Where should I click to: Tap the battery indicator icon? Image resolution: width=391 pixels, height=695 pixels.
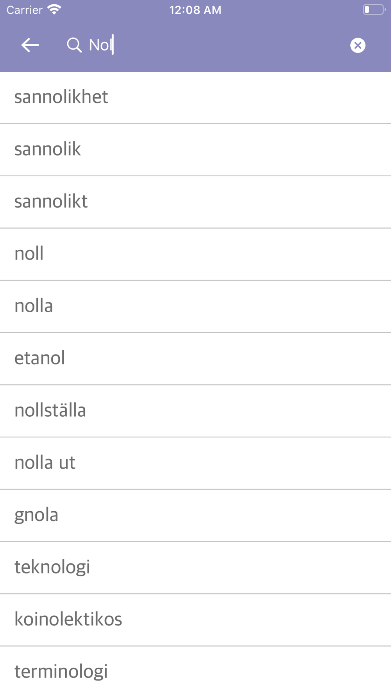click(374, 10)
